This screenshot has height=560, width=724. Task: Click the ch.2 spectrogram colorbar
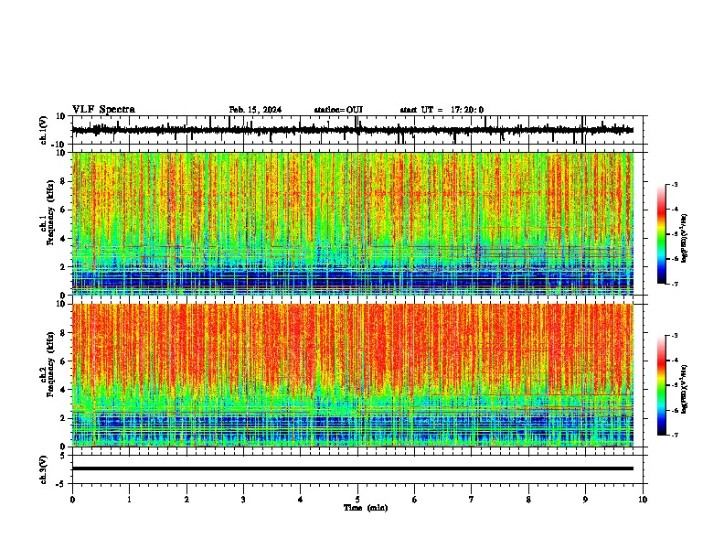(x=662, y=385)
